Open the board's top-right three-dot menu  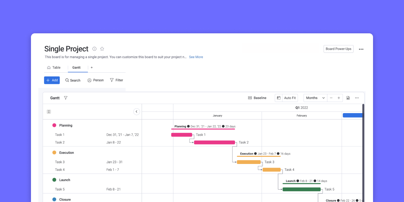361,49
